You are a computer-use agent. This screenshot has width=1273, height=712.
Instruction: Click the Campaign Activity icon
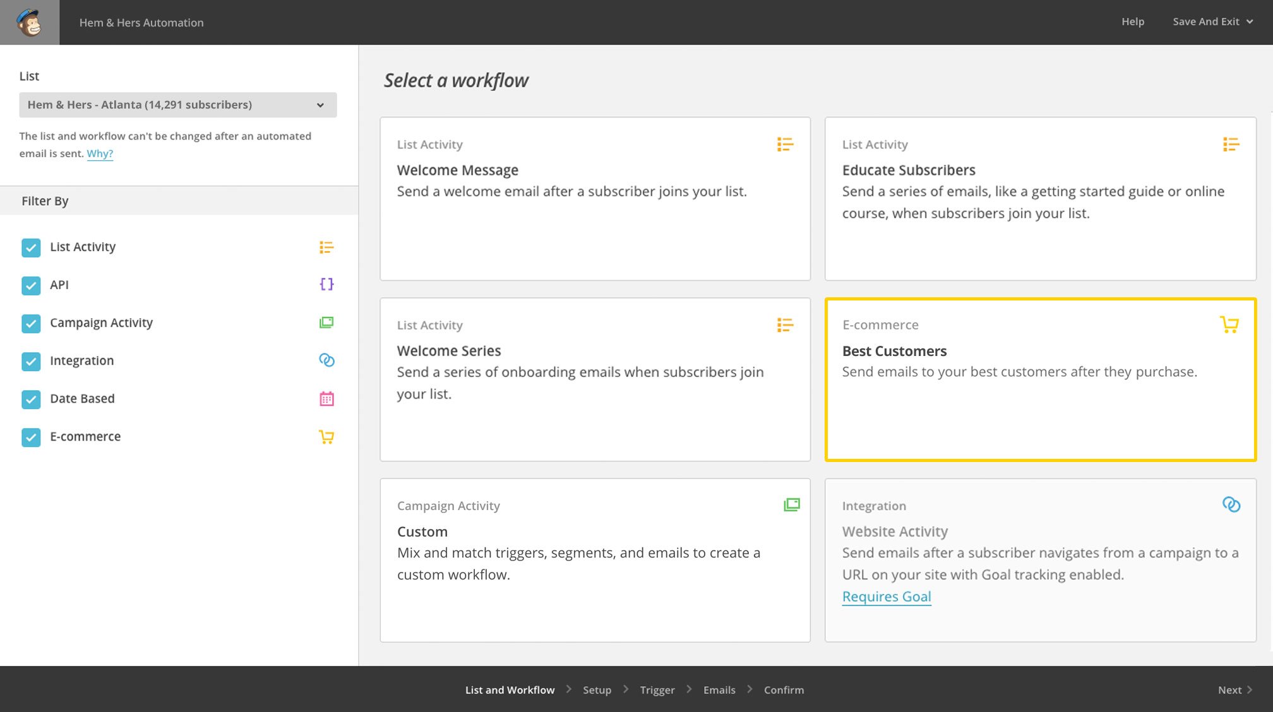327,321
